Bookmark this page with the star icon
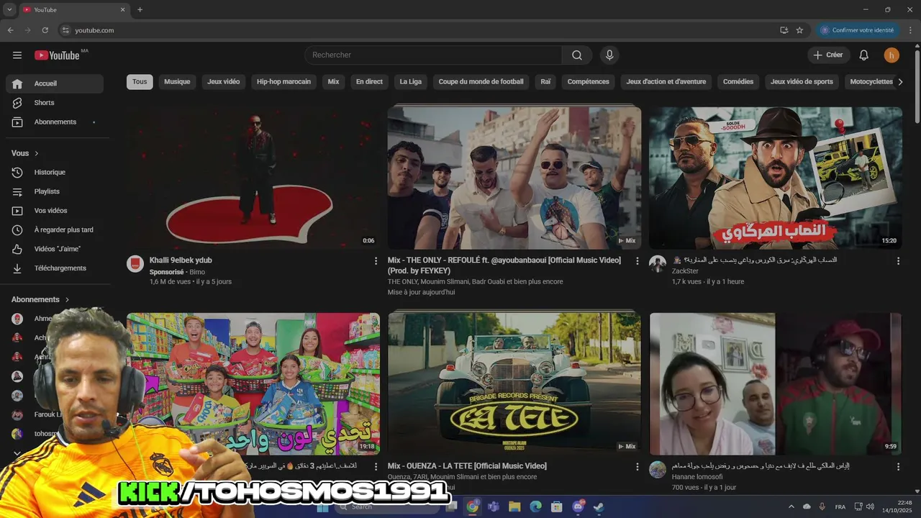921x518 pixels. coord(799,30)
